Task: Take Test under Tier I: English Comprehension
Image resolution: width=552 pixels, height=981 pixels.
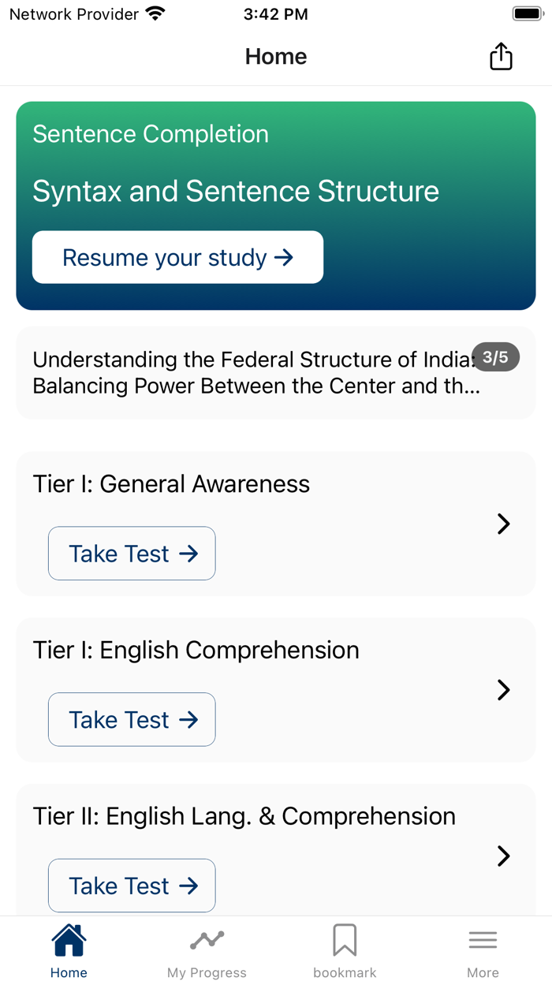Action: 131,719
